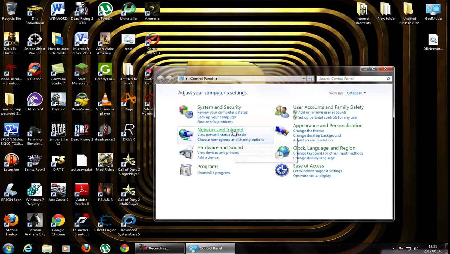Expand the Control Panel breadcrumb arrow
Image resolution: width=450 pixels, height=254 pixels.
216,79
